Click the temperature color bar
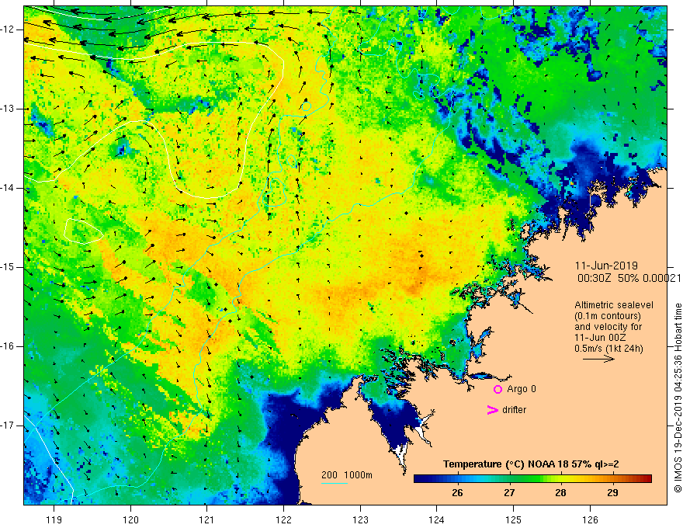The width and height of the screenshot is (683, 528). [532, 479]
